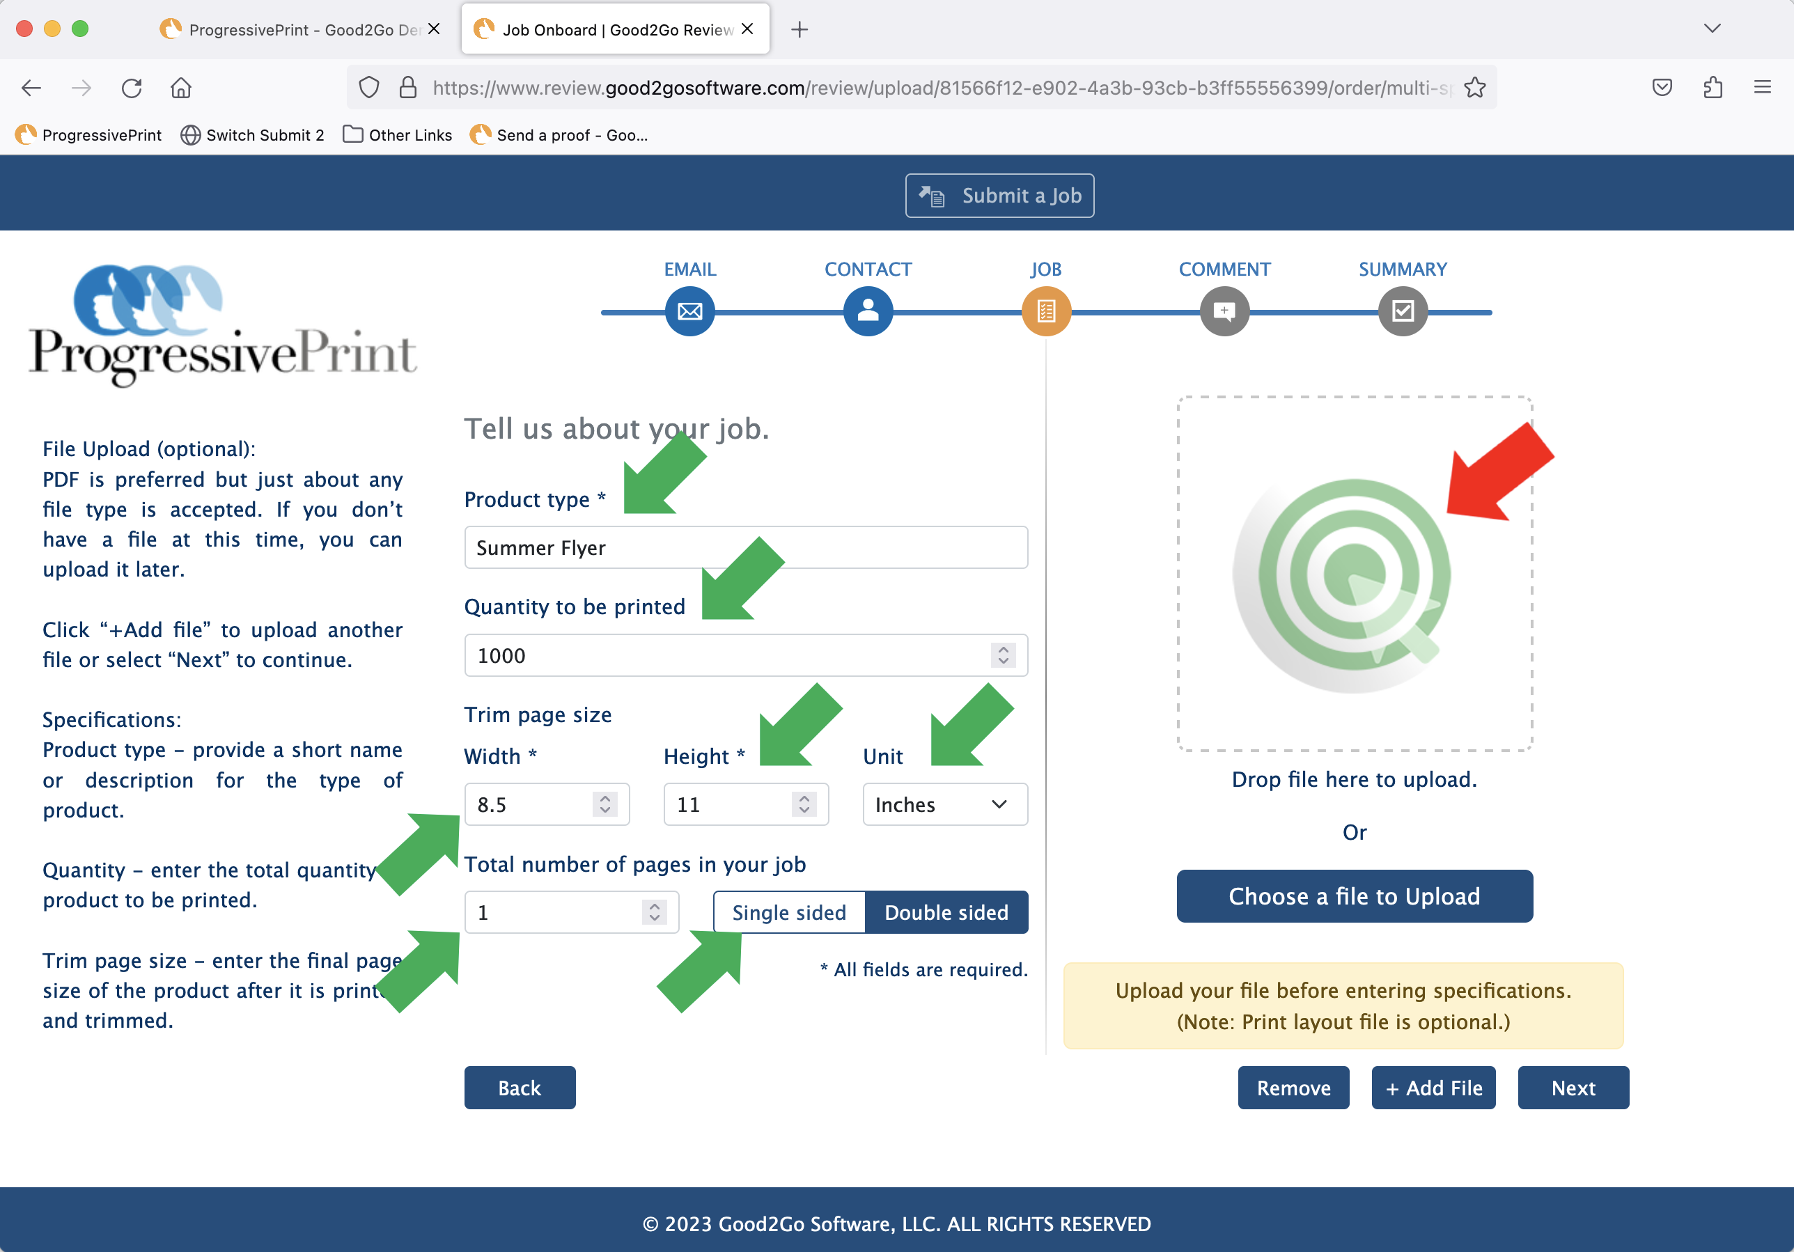Open the Switch Submit 2 bookmark
1794x1252 pixels.
252,135
